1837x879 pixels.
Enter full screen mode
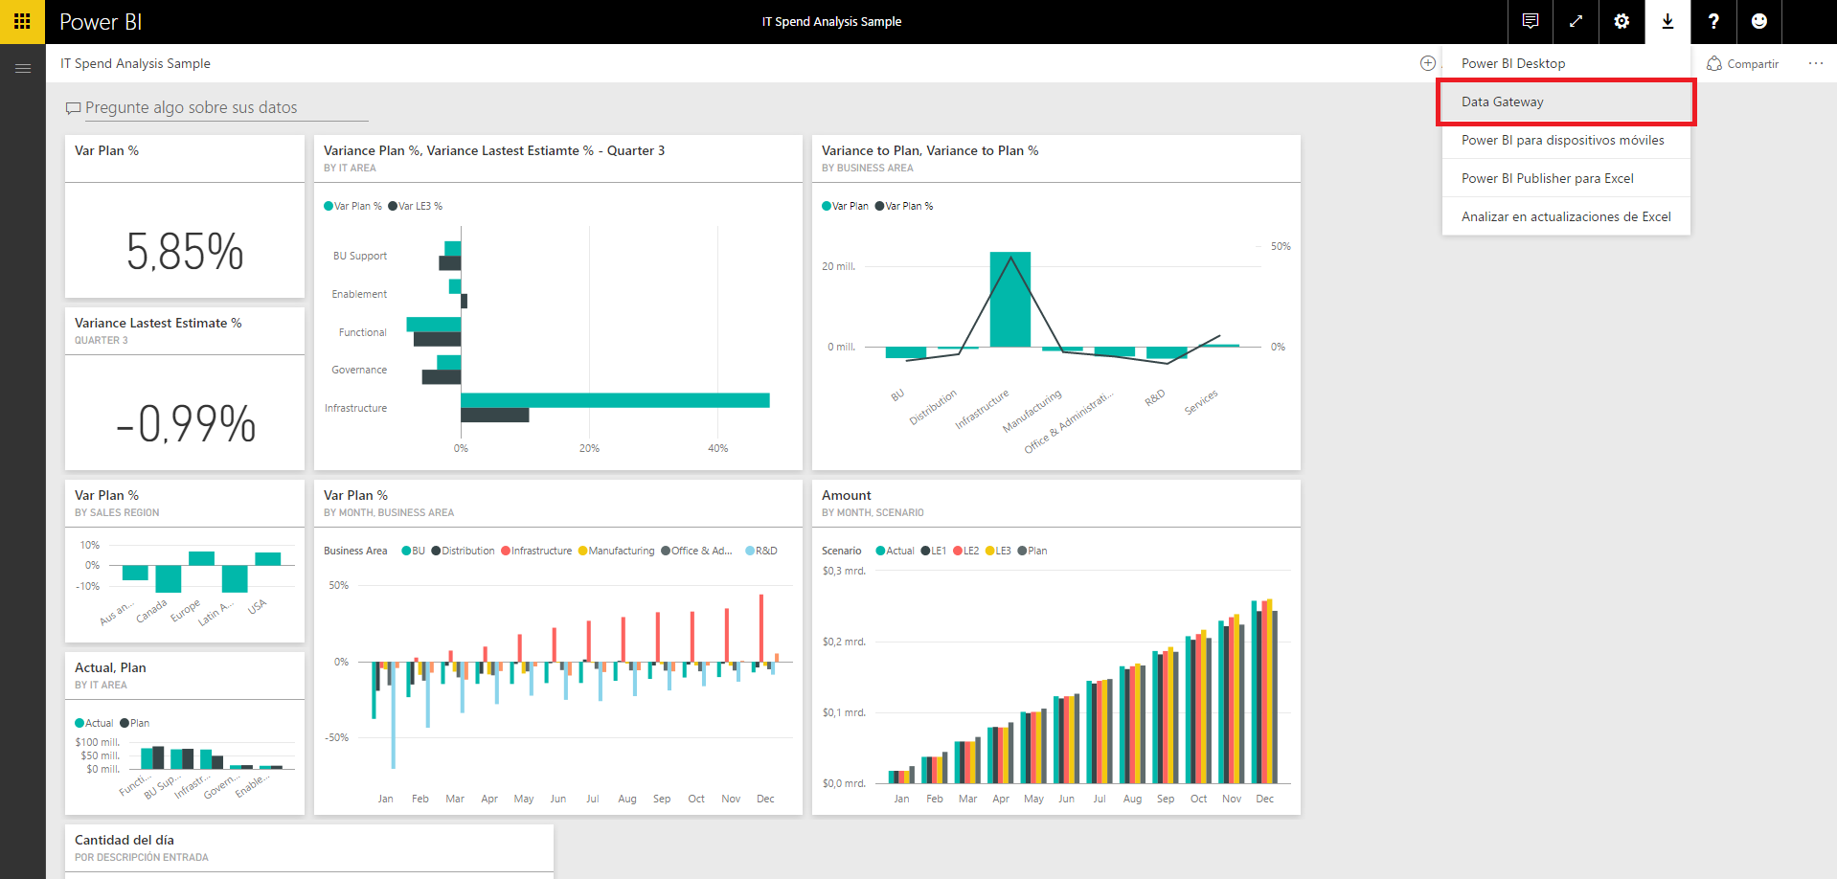1576,21
